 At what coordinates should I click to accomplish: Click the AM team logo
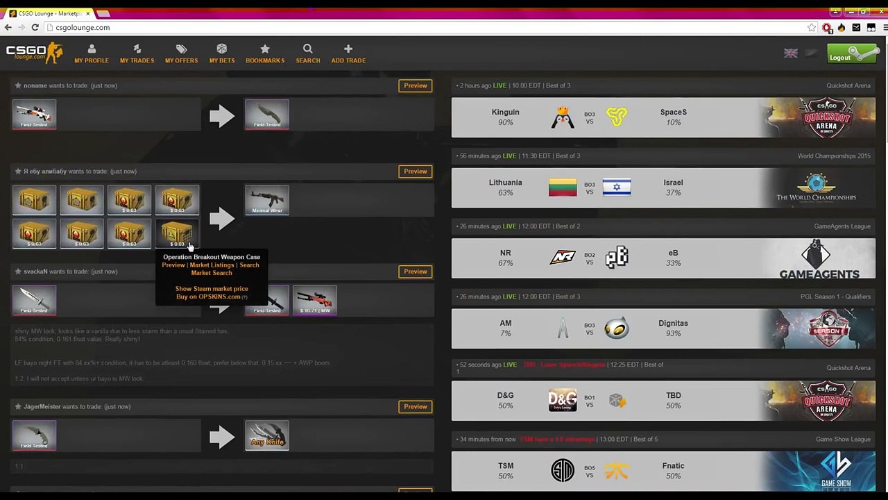click(x=563, y=328)
